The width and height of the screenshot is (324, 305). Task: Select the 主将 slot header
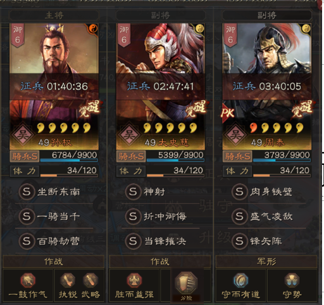coord(54,15)
